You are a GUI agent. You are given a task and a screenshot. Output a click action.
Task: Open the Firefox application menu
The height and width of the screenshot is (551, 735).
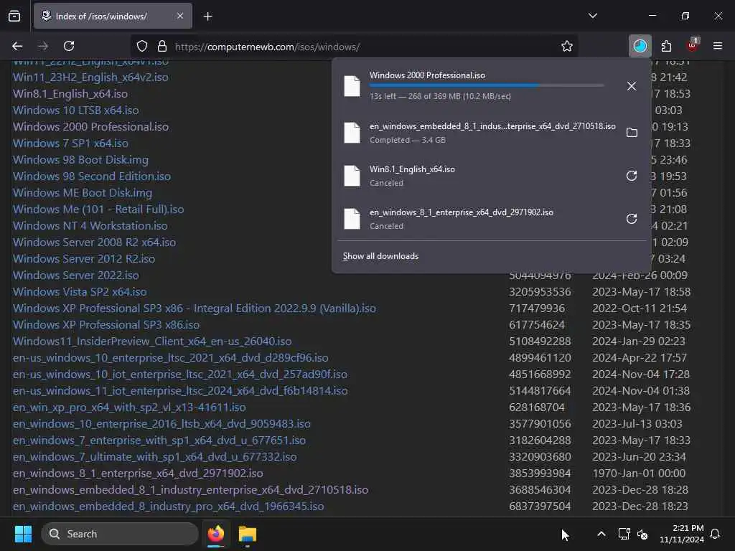click(x=718, y=46)
